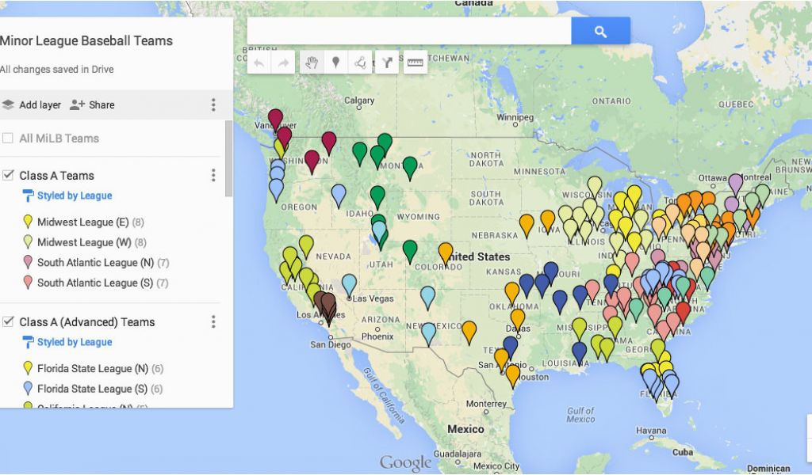Click the All changes saved in Drive status

coord(57,69)
